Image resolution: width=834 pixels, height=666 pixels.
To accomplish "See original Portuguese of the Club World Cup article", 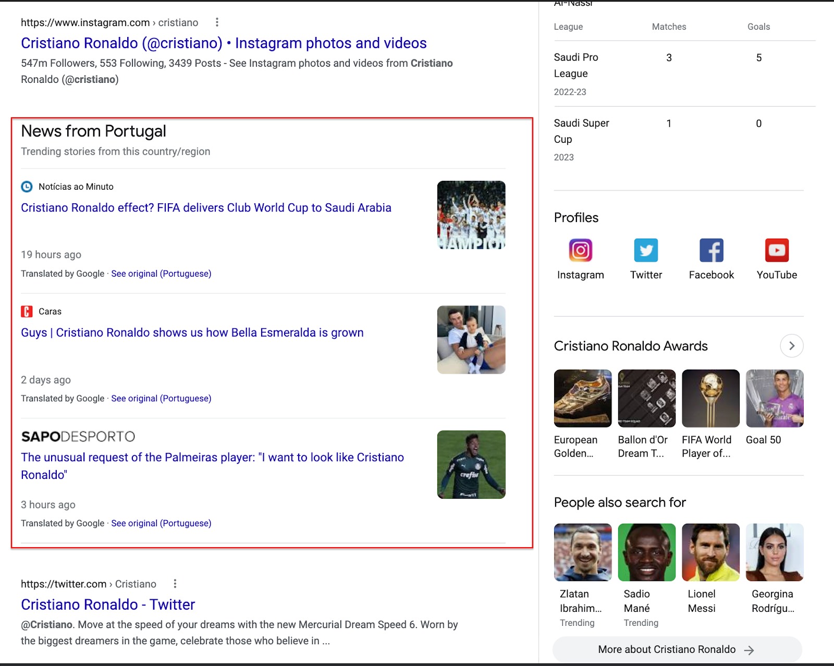I will [161, 273].
